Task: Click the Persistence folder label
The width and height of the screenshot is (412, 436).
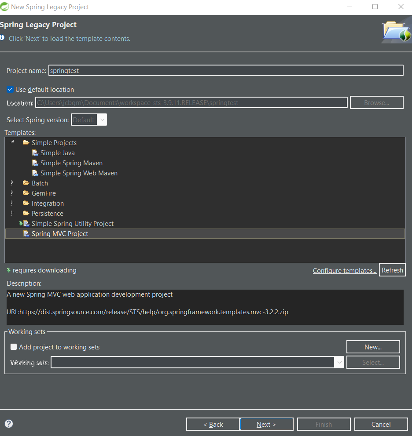Action: click(x=48, y=214)
